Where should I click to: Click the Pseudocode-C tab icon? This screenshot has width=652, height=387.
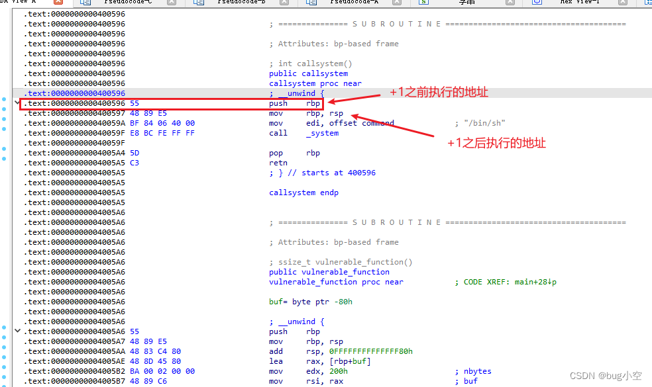pos(85,2)
